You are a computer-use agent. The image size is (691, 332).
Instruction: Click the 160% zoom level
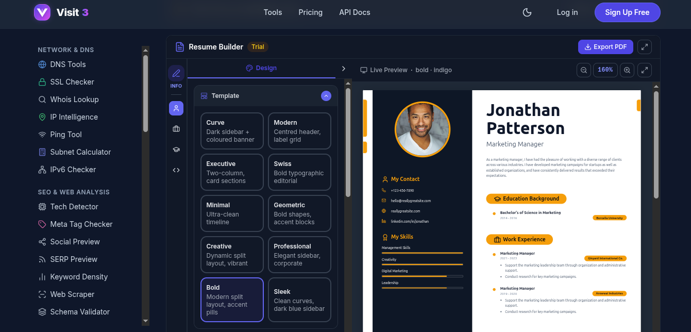point(605,70)
